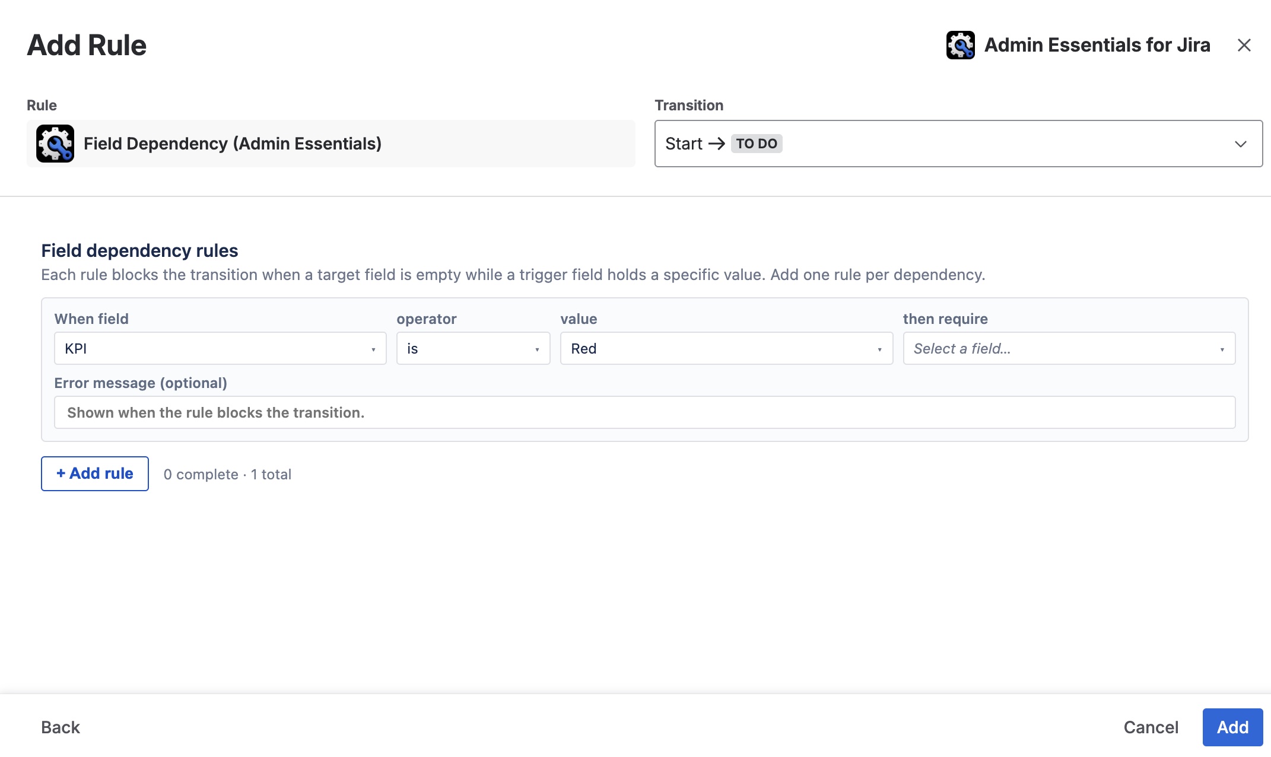Confirm with the blue Add button

pyautogui.click(x=1232, y=727)
